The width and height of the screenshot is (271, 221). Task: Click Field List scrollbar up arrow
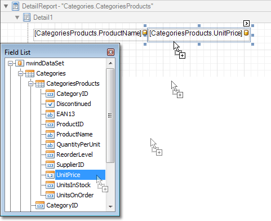(110, 63)
